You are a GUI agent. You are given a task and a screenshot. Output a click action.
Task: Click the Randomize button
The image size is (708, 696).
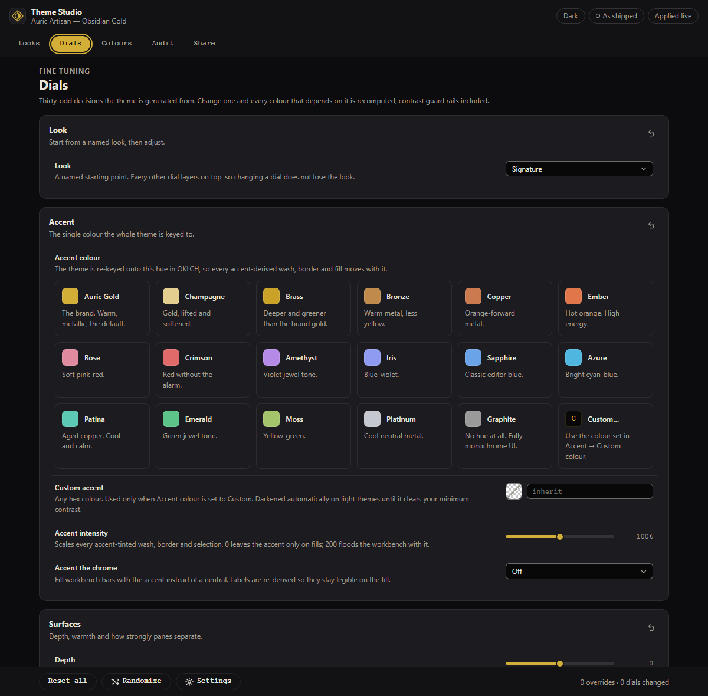136,681
